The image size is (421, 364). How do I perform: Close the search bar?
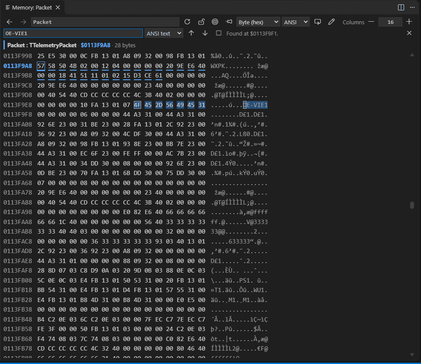tap(409, 33)
